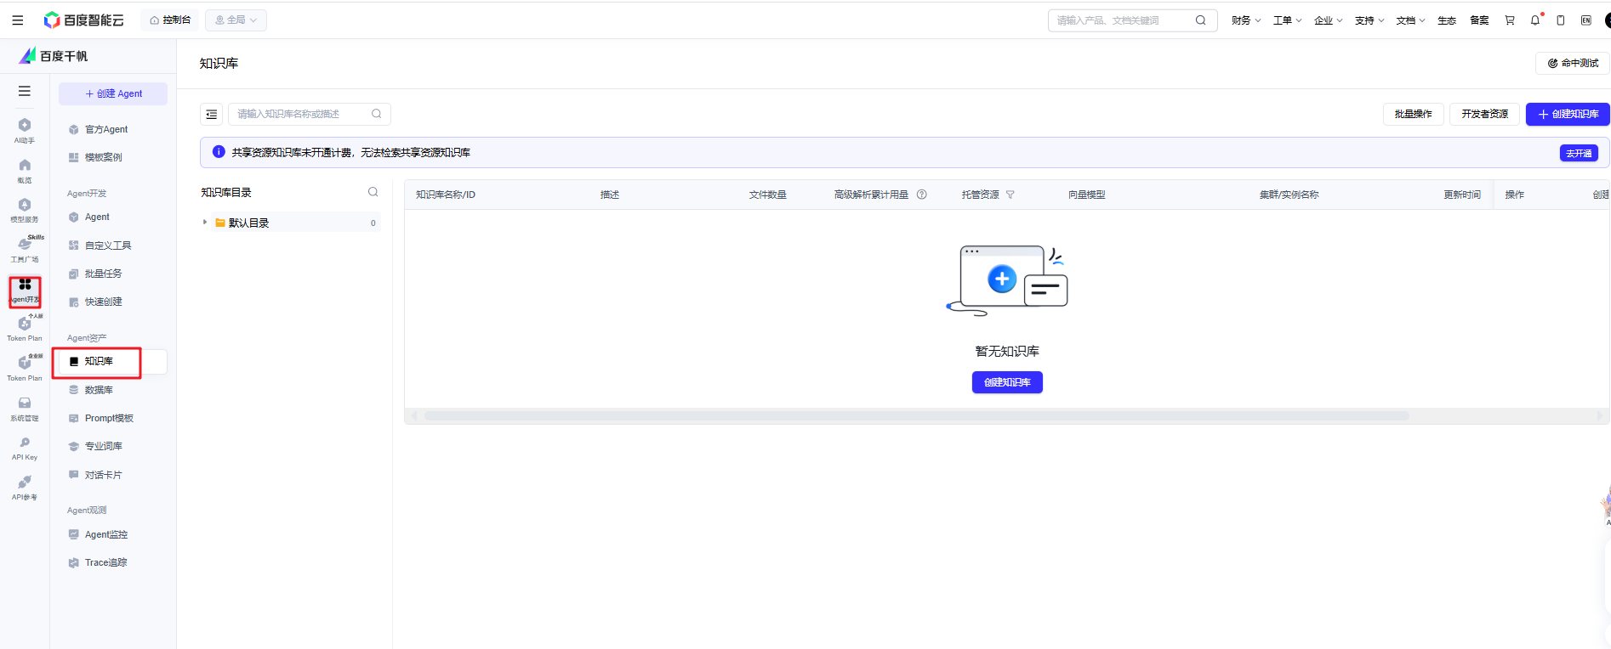
Task: Open 模型服务 in the icon rail
Action: tap(25, 210)
